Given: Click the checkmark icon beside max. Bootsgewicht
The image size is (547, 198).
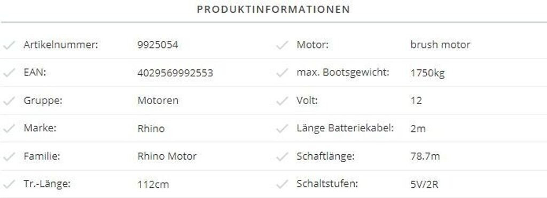Looking at the screenshot, I should click(282, 73).
